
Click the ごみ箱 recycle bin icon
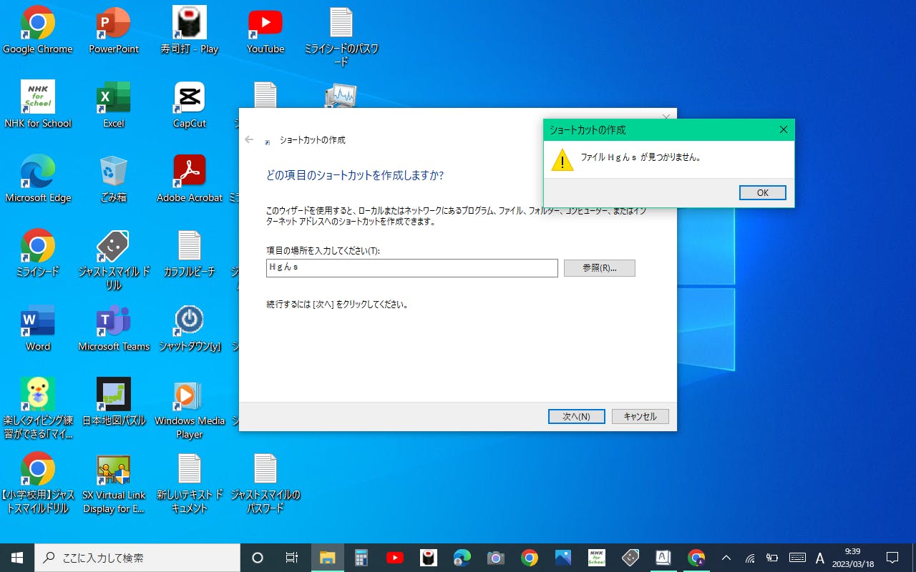[114, 179]
